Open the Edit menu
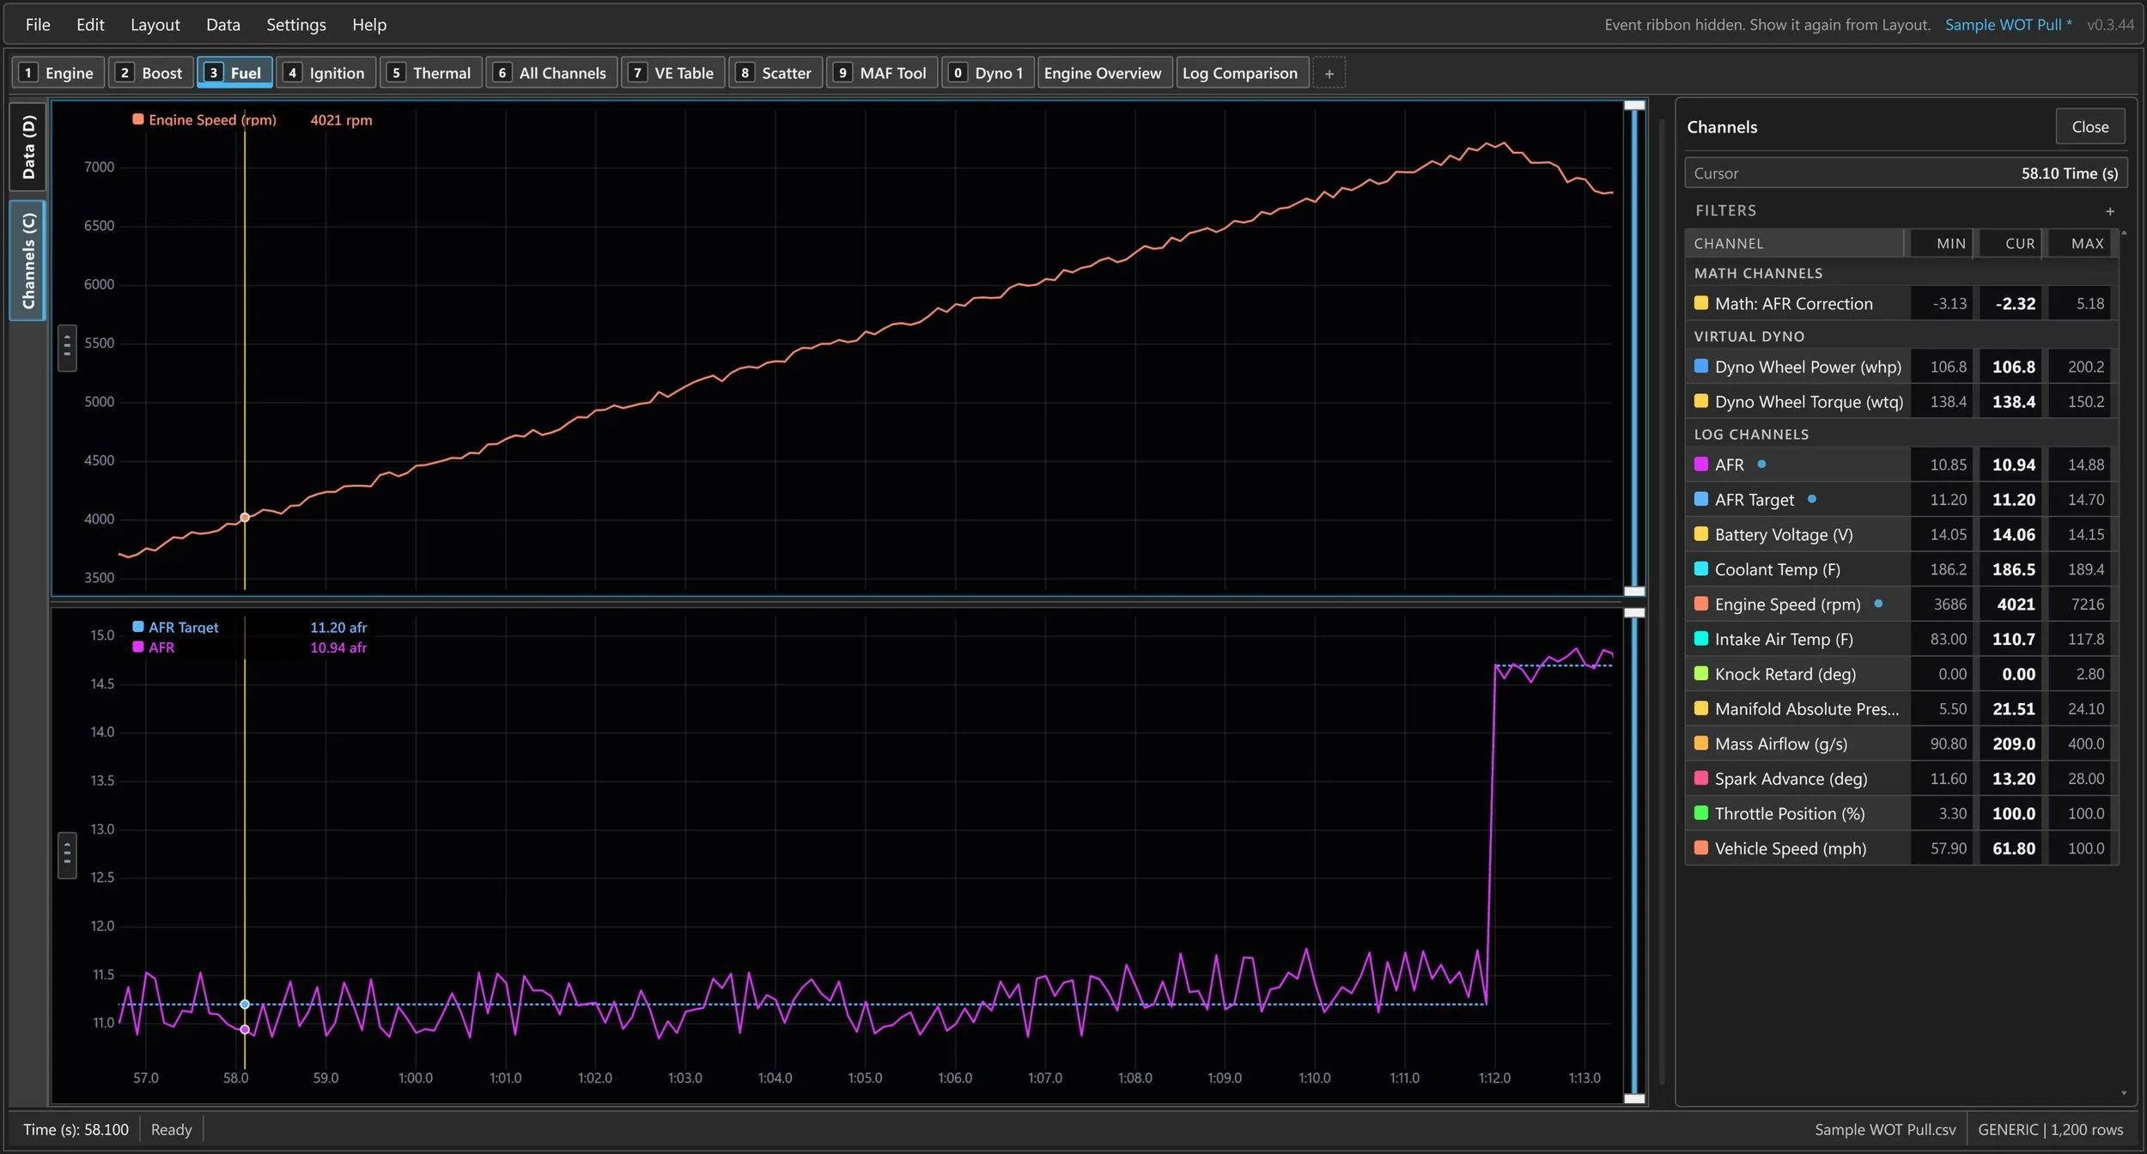Viewport: 2147px width, 1154px height. tap(90, 25)
